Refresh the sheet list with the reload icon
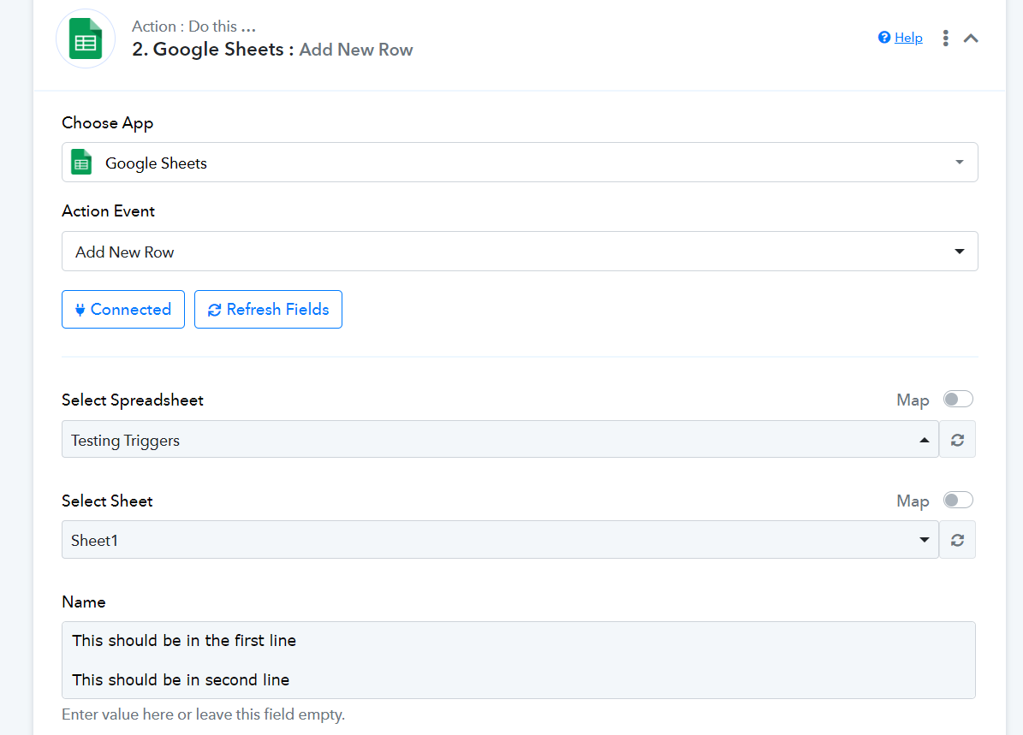The height and width of the screenshot is (735, 1023). point(957,540)
